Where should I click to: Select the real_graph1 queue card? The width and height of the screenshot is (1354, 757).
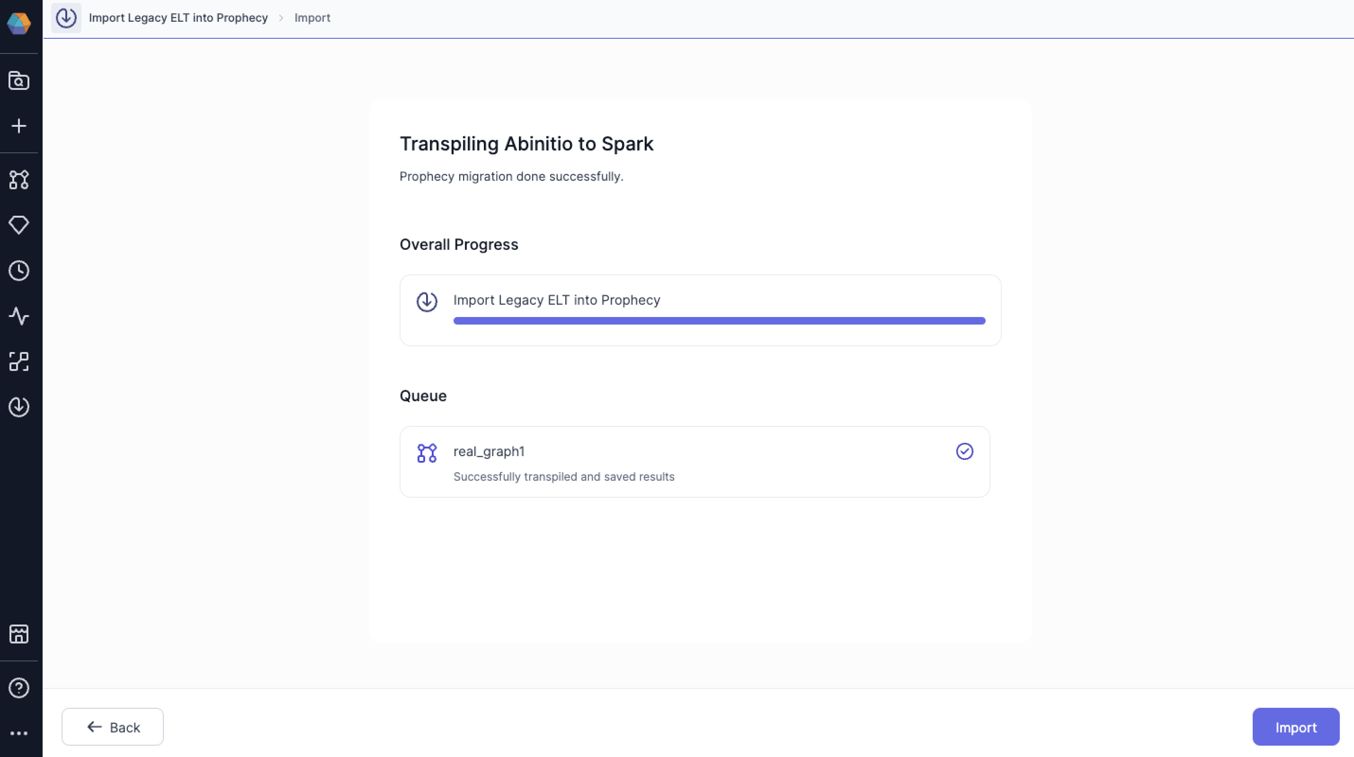click(x=695, y=462)
